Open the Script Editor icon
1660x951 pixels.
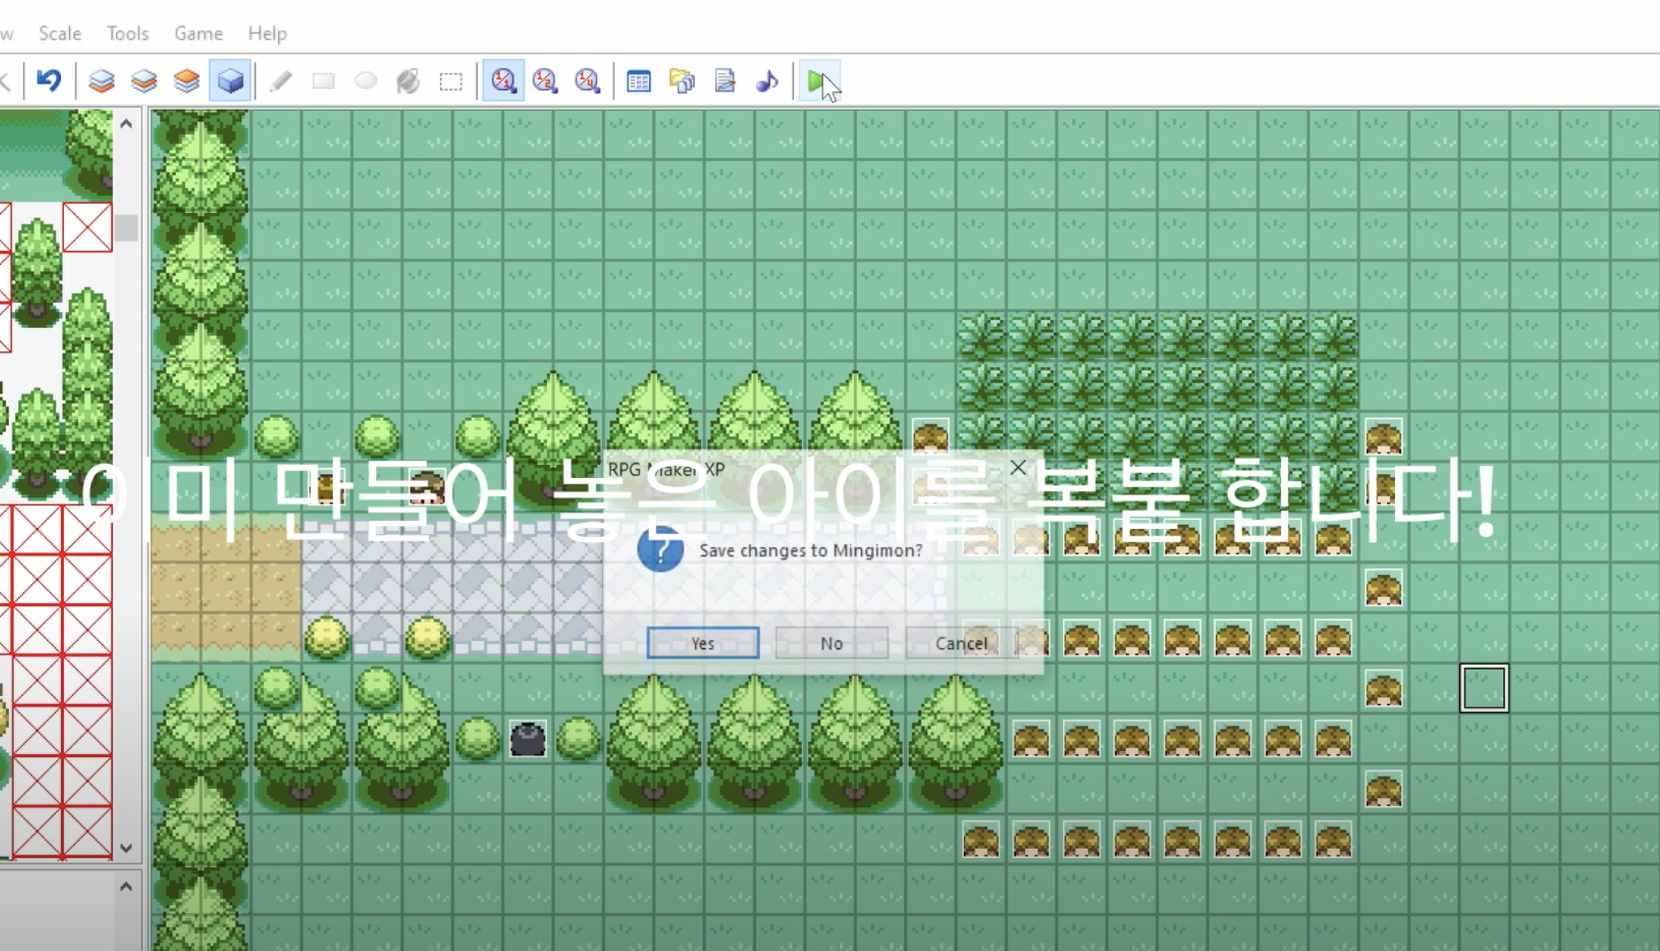(x=725, y=81)
